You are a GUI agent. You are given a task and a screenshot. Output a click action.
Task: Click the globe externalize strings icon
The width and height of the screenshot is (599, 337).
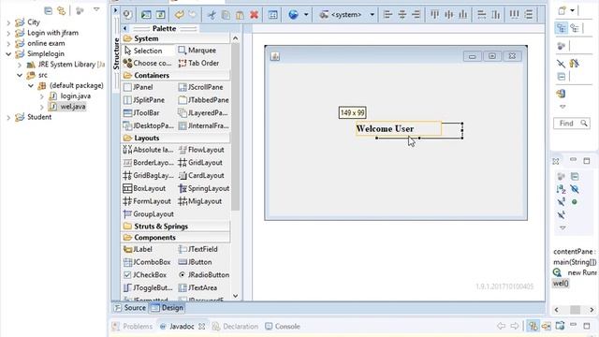coord(293,15)
